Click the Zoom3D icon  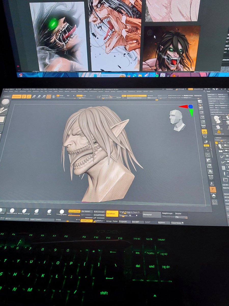(209, 166)
